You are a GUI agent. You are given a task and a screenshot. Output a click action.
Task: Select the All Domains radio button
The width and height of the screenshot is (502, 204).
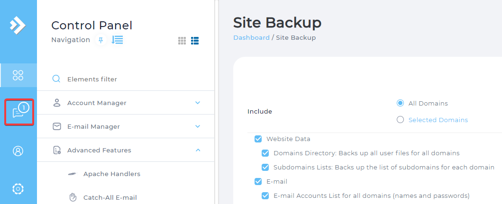[400, 103]
